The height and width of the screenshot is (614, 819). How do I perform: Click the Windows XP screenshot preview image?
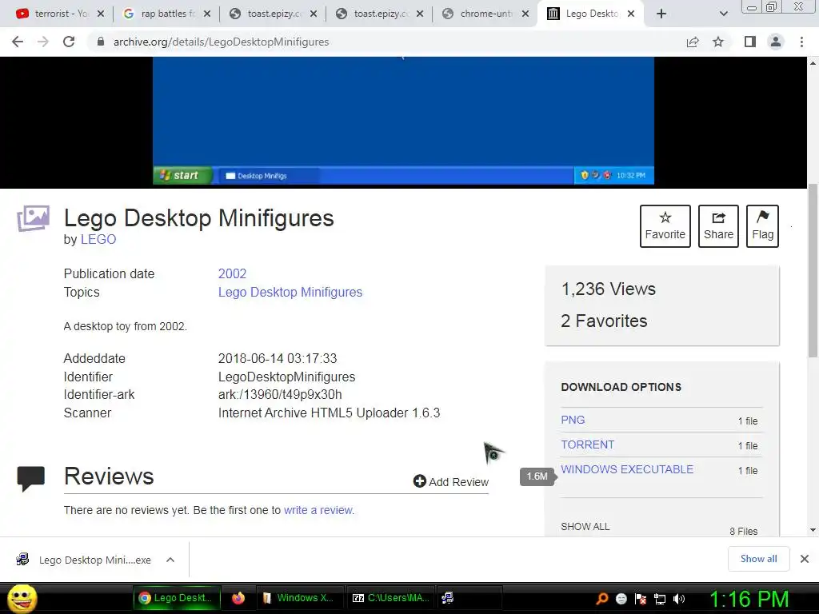pyautogui.click(x=403, y=122)
